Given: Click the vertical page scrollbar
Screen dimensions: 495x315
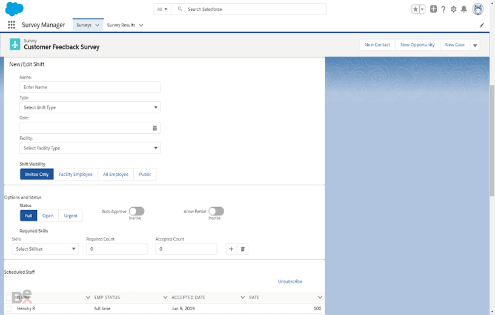Looking at the screenshot, I should point(492,141).
